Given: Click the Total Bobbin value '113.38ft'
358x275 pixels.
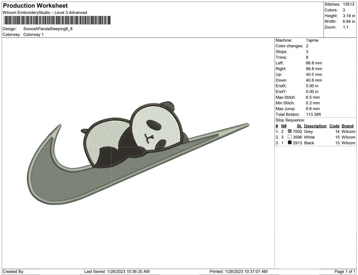Looking at the screenshot, I should pyautogui.click(x=314, y=114).
